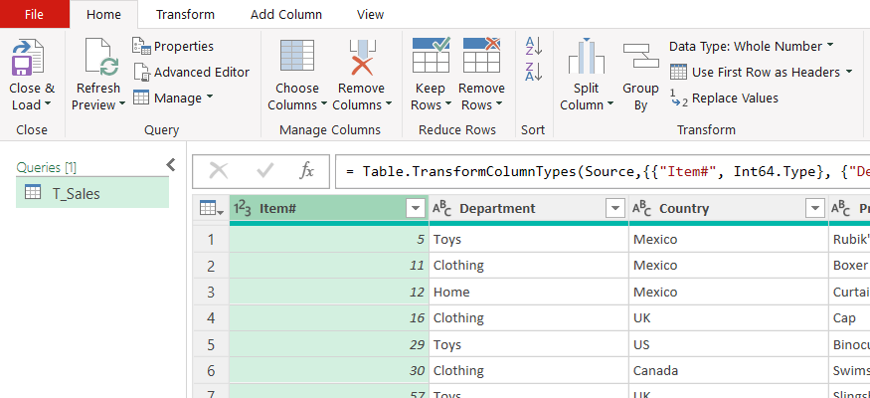Click the Item# whole number type icon
This screenshot has height=398, width=870.
click(242, 208)
